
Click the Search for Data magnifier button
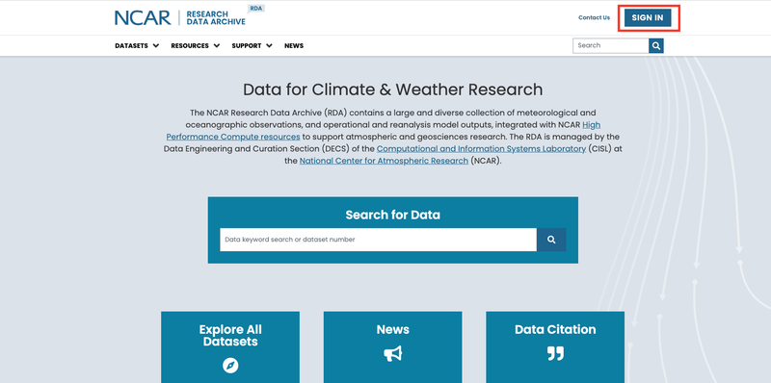[551, 240]
